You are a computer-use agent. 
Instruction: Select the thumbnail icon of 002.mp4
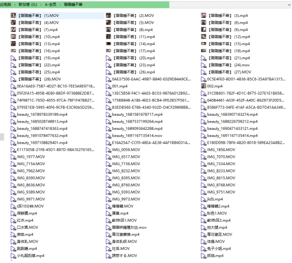[x=203, y=86]
